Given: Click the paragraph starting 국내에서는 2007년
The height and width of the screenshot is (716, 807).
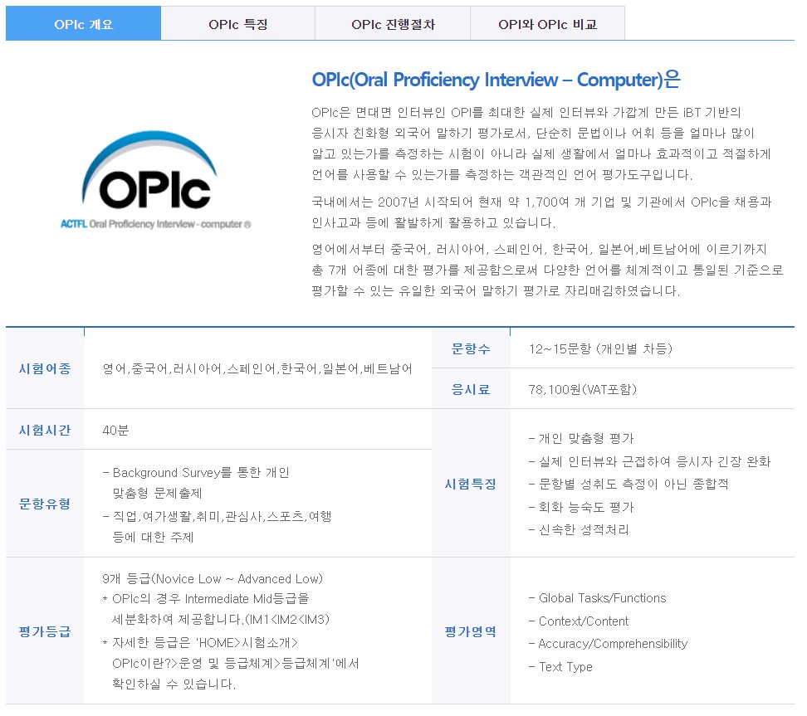Looking at the screenshot, I should tap(542, 212).
